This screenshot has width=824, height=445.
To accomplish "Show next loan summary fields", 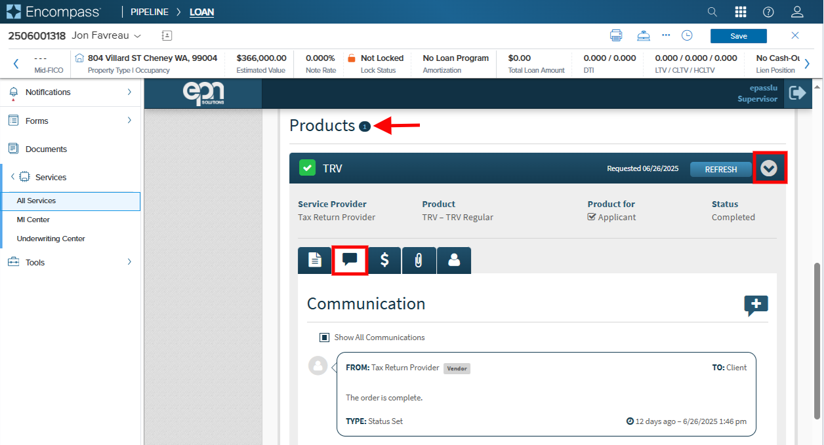I will 807,64.
